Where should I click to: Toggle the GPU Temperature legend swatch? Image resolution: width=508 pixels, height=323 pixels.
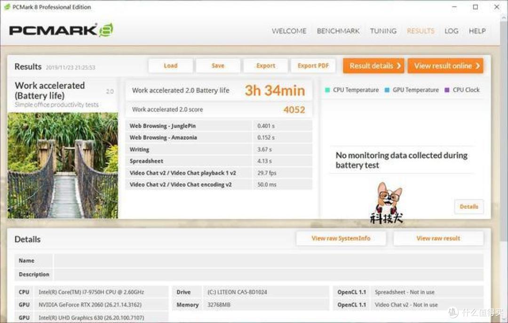pyautogui.click(x=387, y=90)
